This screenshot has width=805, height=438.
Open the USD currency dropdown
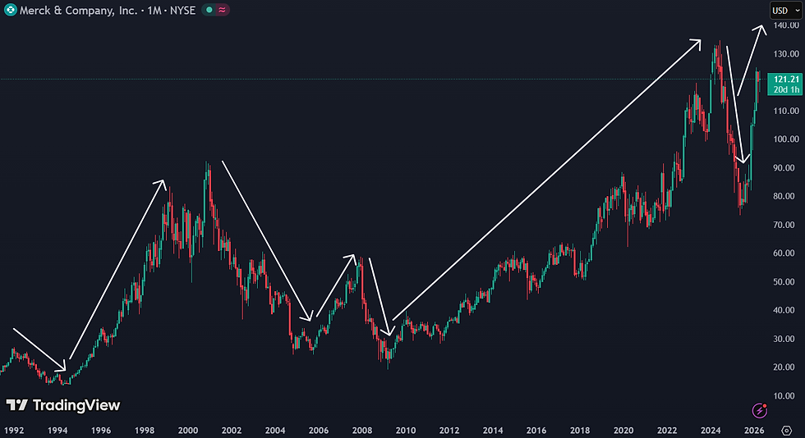786,11
